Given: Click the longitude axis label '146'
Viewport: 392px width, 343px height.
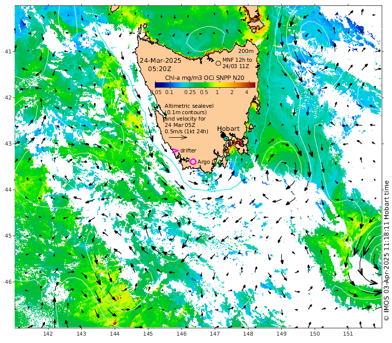Looking at the screenshot, I should [x=181, y=334].
